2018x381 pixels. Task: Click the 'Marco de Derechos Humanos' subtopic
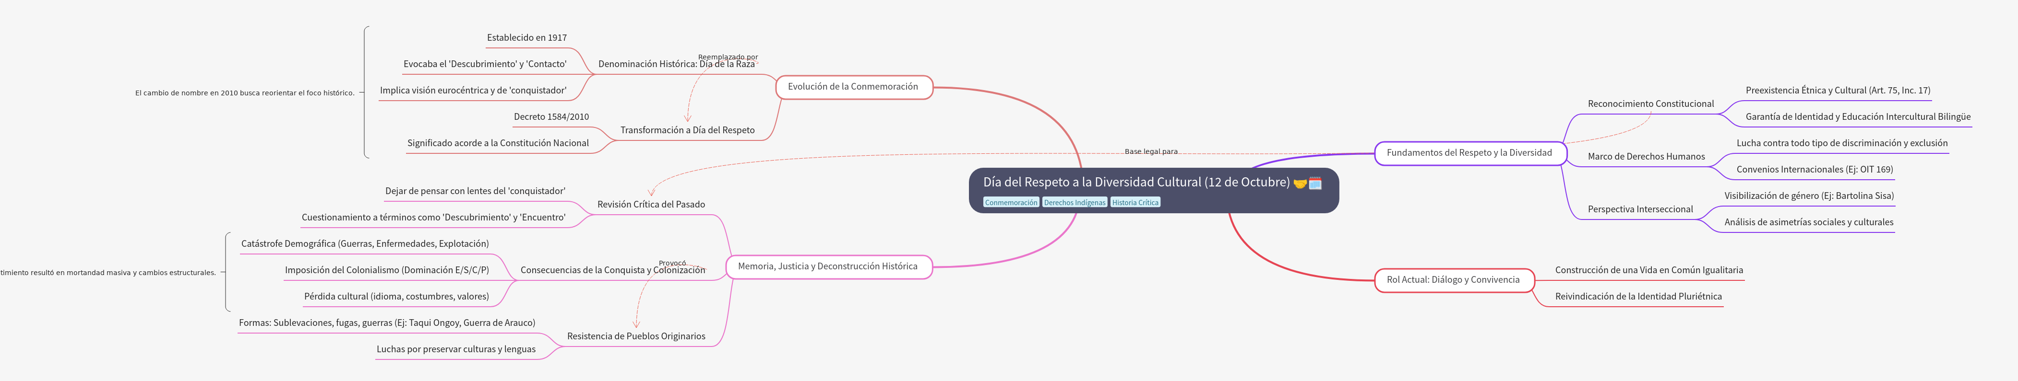point(1646,156)
